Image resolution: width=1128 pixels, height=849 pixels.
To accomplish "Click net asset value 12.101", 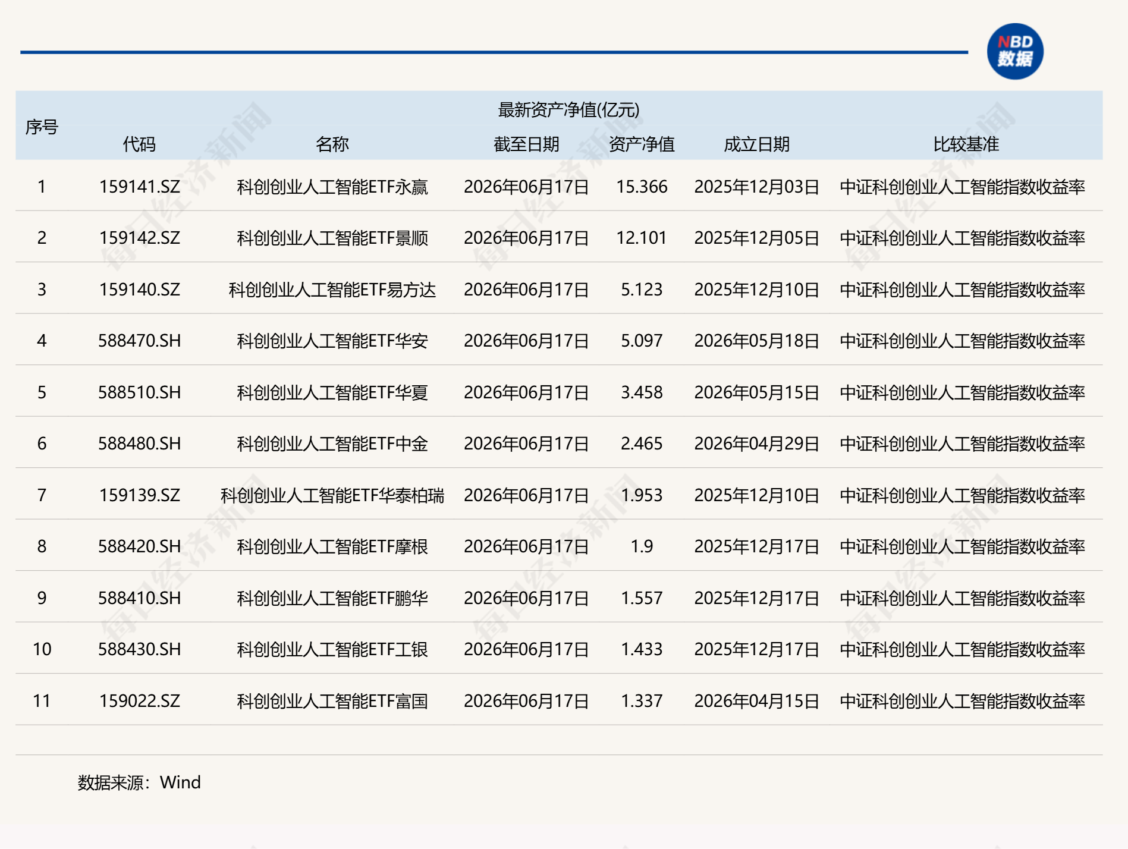I will tap(642, 238).
